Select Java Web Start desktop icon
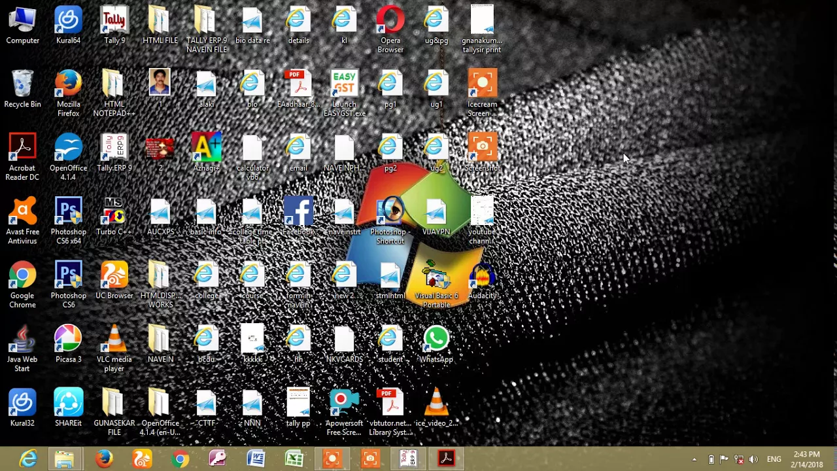The width and height of the screenshot is (837, 471). click(x=22, y=349)
